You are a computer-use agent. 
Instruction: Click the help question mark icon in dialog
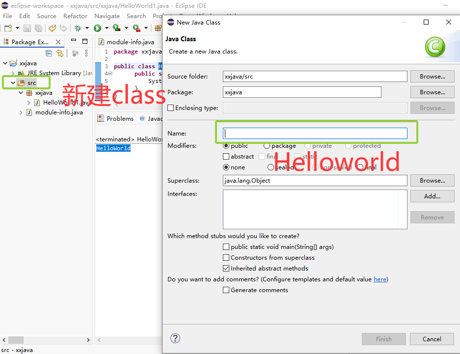point(175,338)
